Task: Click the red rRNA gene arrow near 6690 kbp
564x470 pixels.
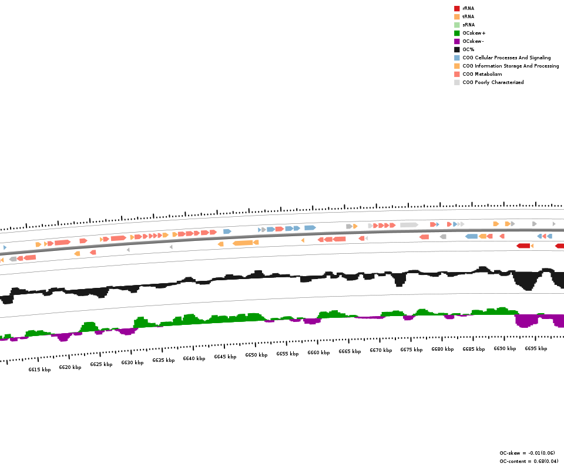Action: click(x=523, y=246)
